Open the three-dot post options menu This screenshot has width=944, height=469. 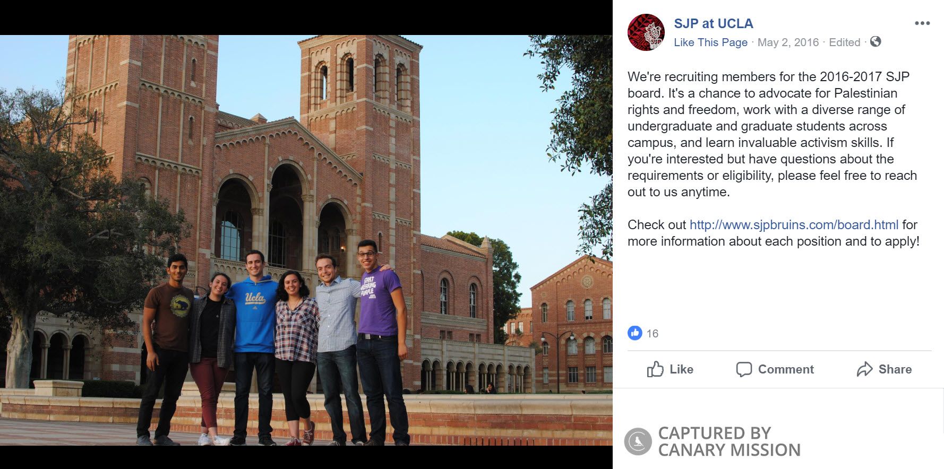pyautogui.click(x=922, y=23)
